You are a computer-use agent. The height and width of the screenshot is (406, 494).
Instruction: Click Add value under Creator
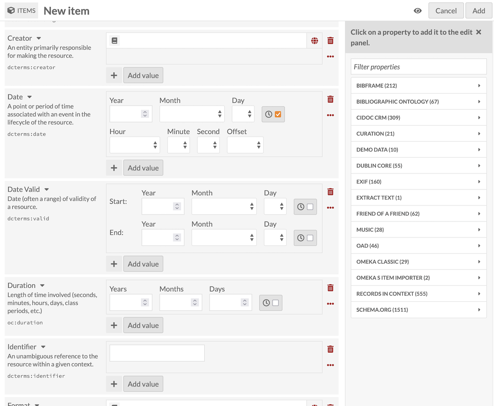(143, 76)
